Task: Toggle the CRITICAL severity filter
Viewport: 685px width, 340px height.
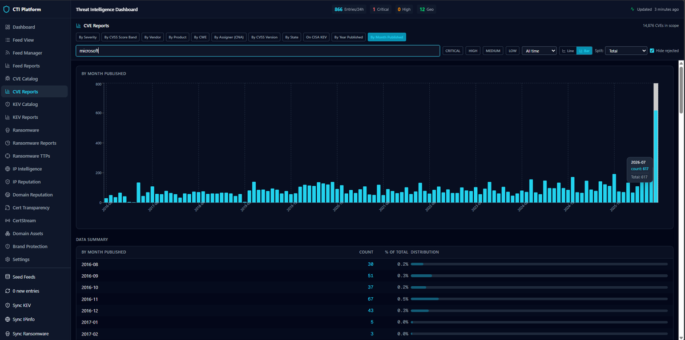Action: 453,51
